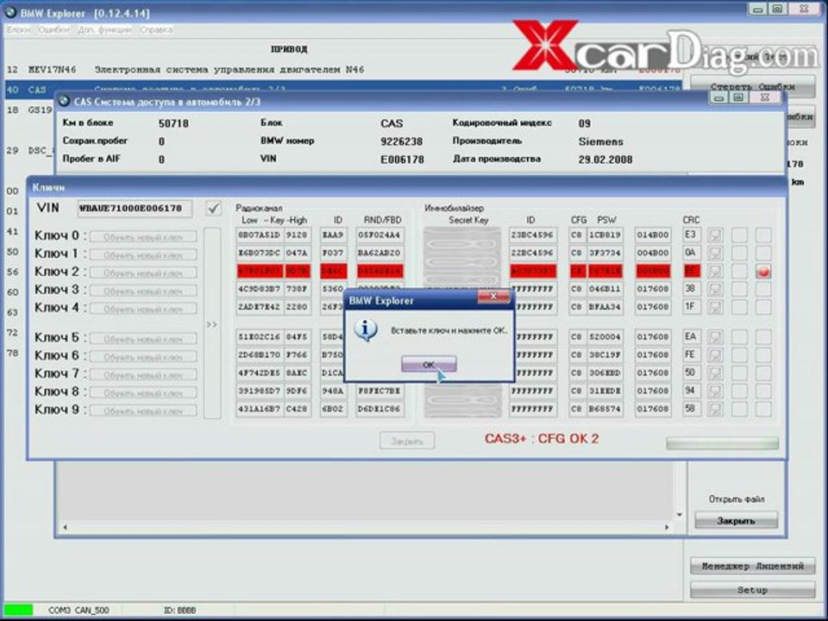Open the Менеджер Лицензий
This screenshot has width=828, height=621.
(x=752, y=566)
